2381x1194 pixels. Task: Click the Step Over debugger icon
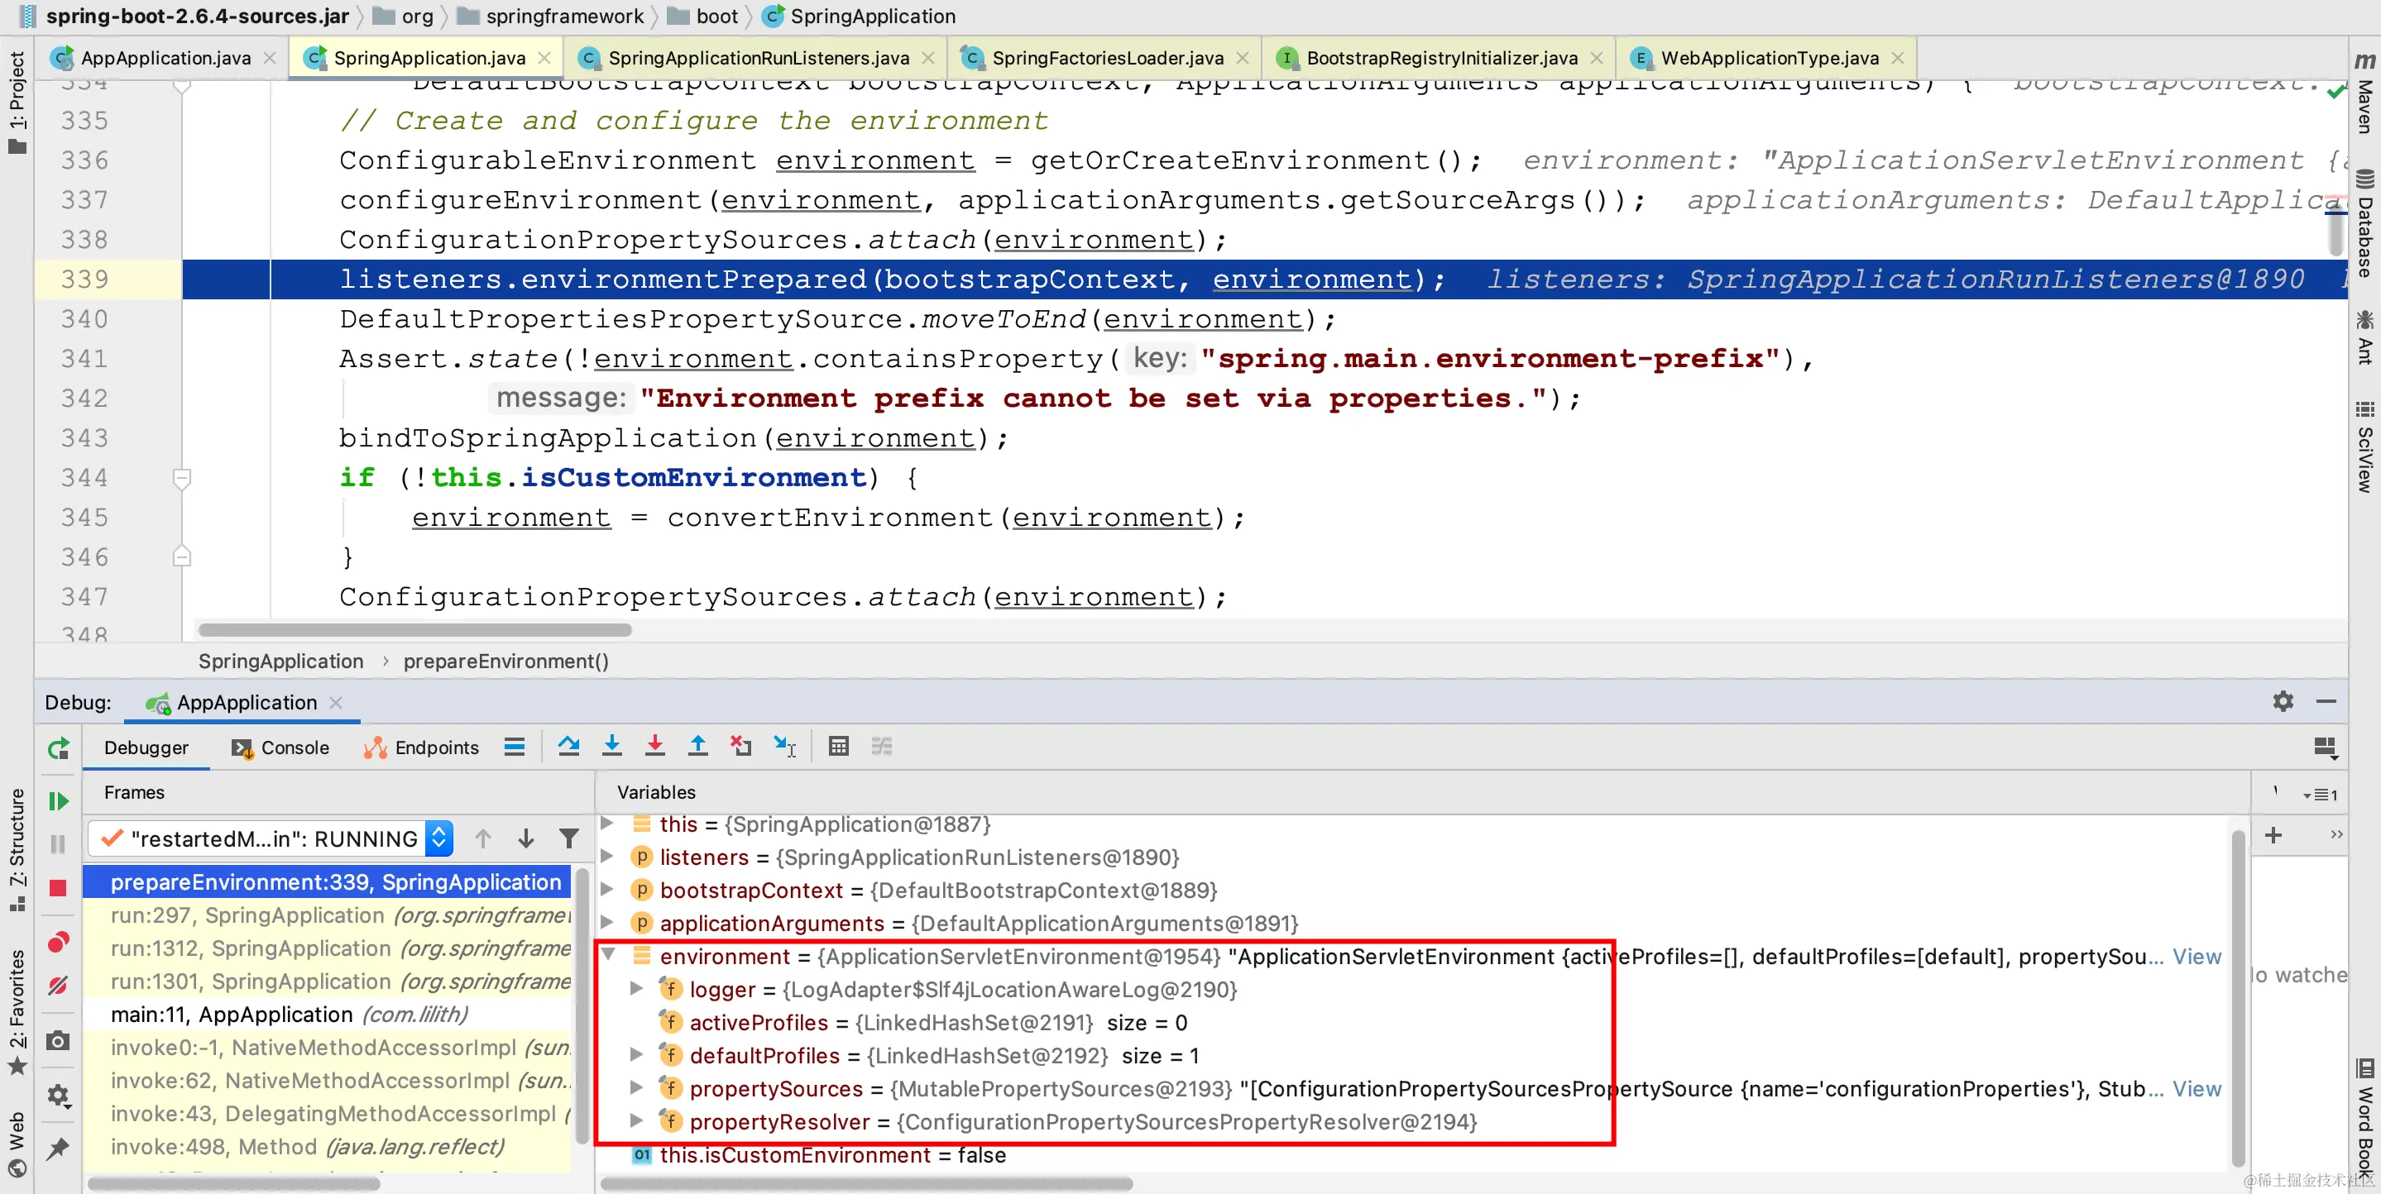point(568,746)
